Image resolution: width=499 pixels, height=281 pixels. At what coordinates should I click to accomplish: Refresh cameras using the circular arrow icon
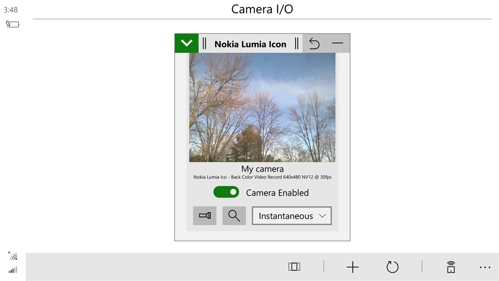click(x=393, y=267)
